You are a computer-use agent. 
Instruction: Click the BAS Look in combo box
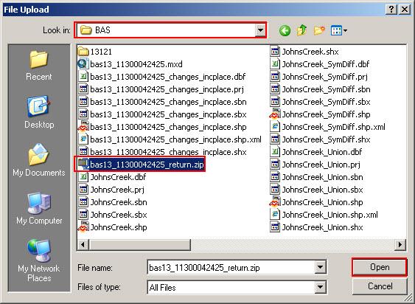171,30
